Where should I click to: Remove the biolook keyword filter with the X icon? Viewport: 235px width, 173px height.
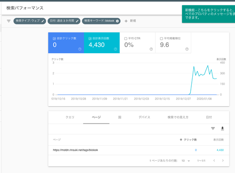tap(117, 21)
